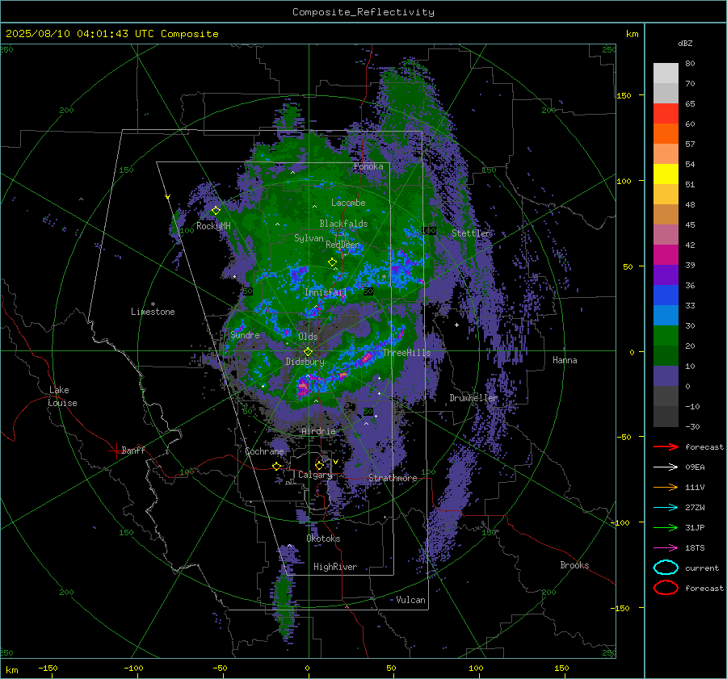Select the purple 36-39 dBZ swatch
727x679 pixels.
[666, 275]
